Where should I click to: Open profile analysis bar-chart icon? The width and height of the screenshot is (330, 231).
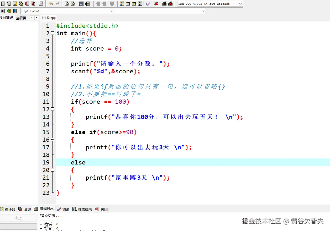164,4
